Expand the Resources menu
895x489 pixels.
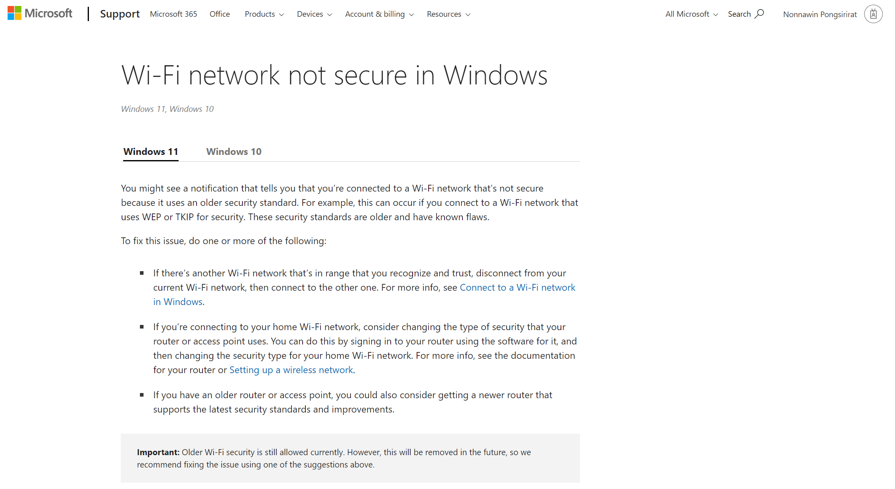coord(448,14)
